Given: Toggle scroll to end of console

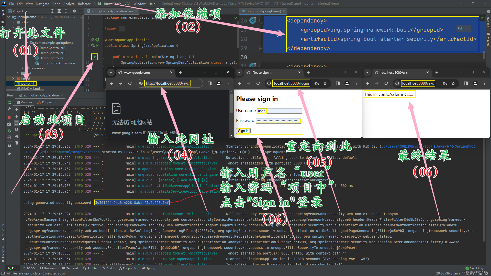Looking at the screenshot, I should 17,130.
